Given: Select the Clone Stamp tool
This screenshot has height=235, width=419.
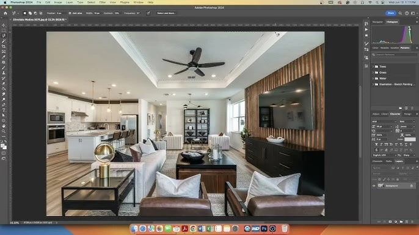Looking at the screenshot, I should (x=4, y=72).
